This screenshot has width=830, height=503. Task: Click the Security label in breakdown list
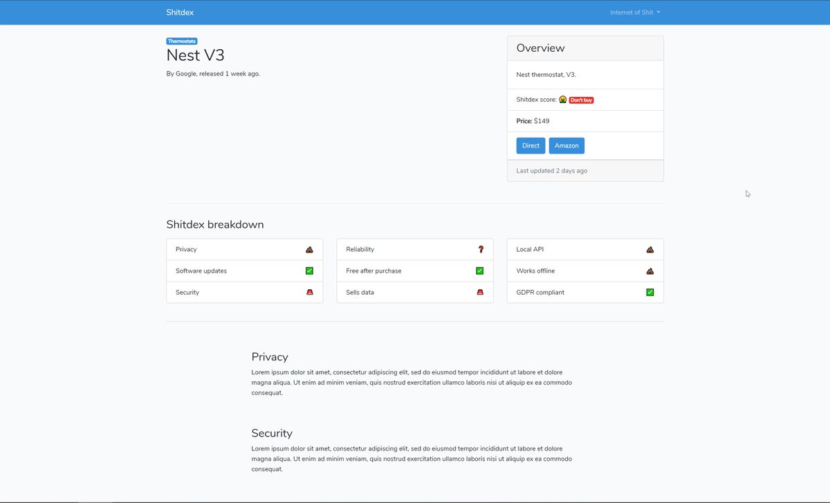[187, 292]
